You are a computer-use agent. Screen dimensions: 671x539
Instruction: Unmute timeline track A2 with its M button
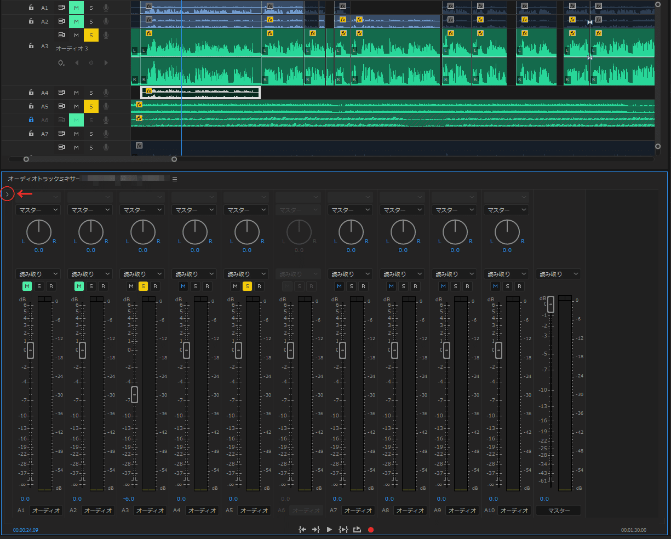[76, 22]
